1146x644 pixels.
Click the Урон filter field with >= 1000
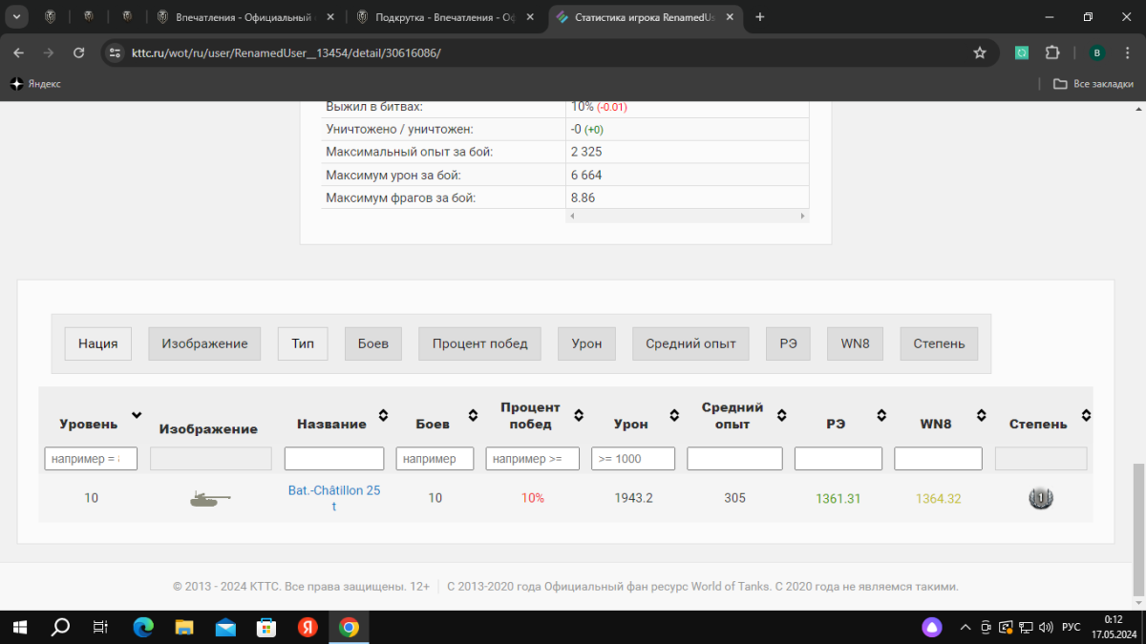(632, 459)
